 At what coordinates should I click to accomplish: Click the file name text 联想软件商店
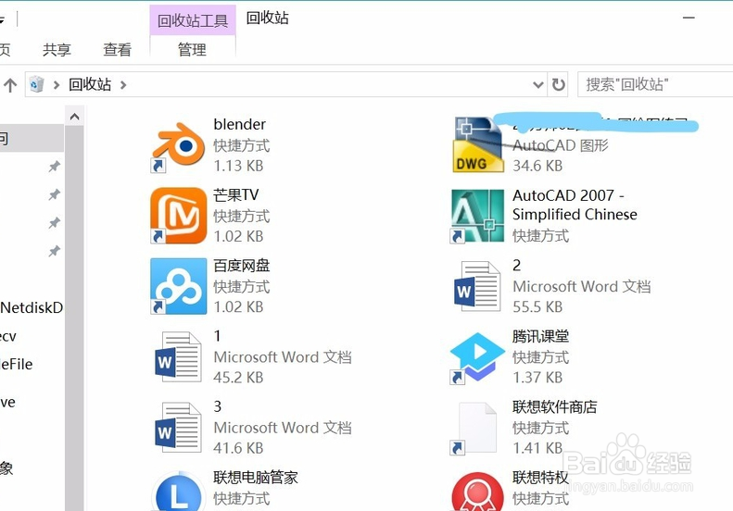point(555,406)
